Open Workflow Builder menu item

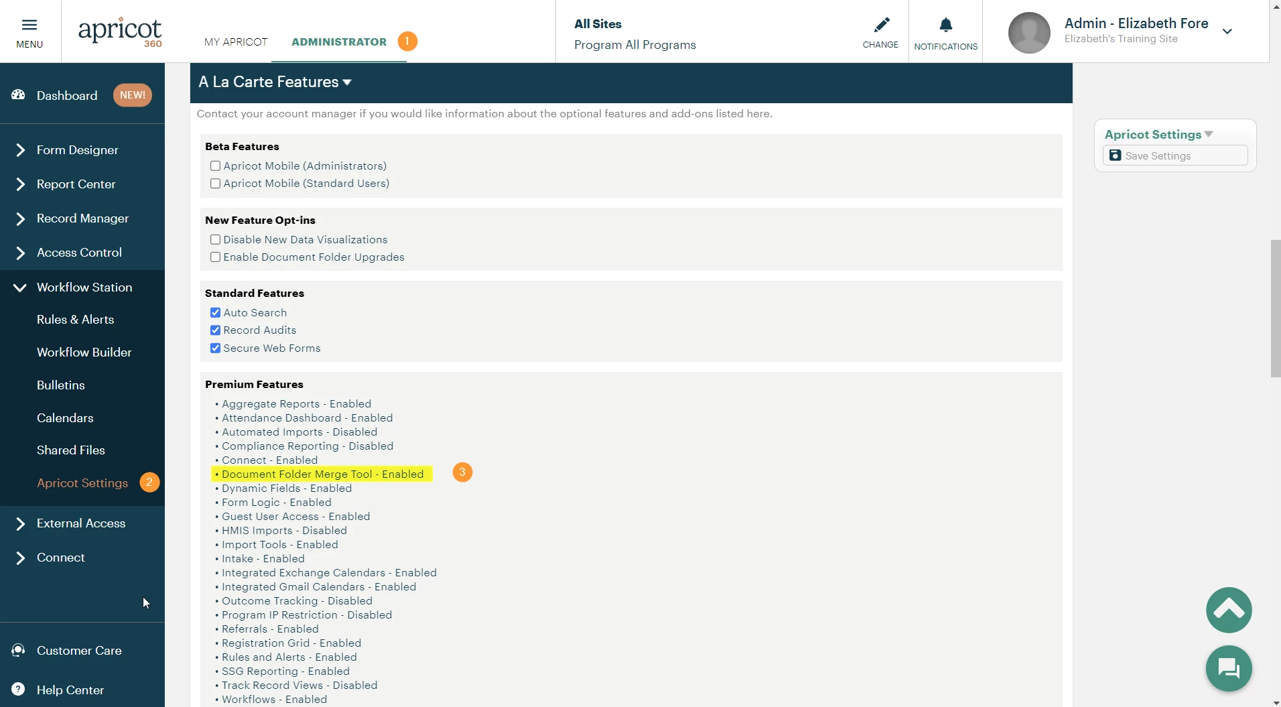[x=84, y=352]
